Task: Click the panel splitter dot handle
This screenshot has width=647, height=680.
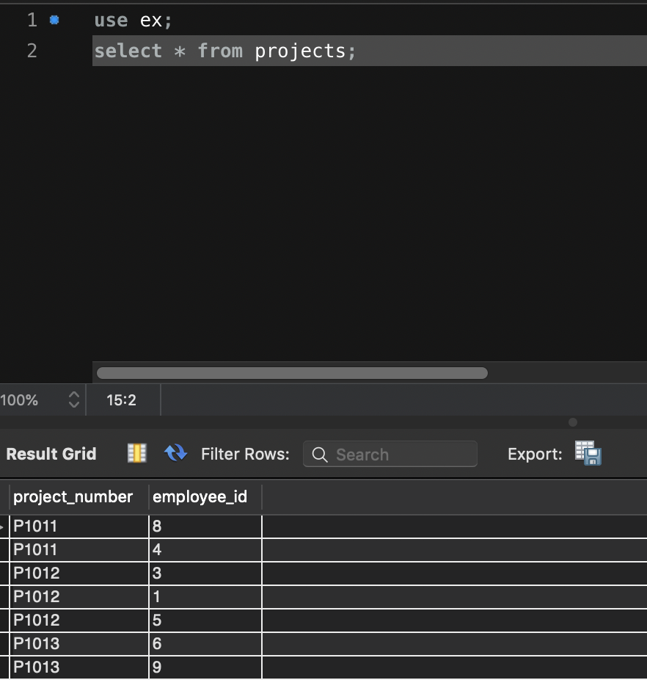Action: tap(573, 422)
